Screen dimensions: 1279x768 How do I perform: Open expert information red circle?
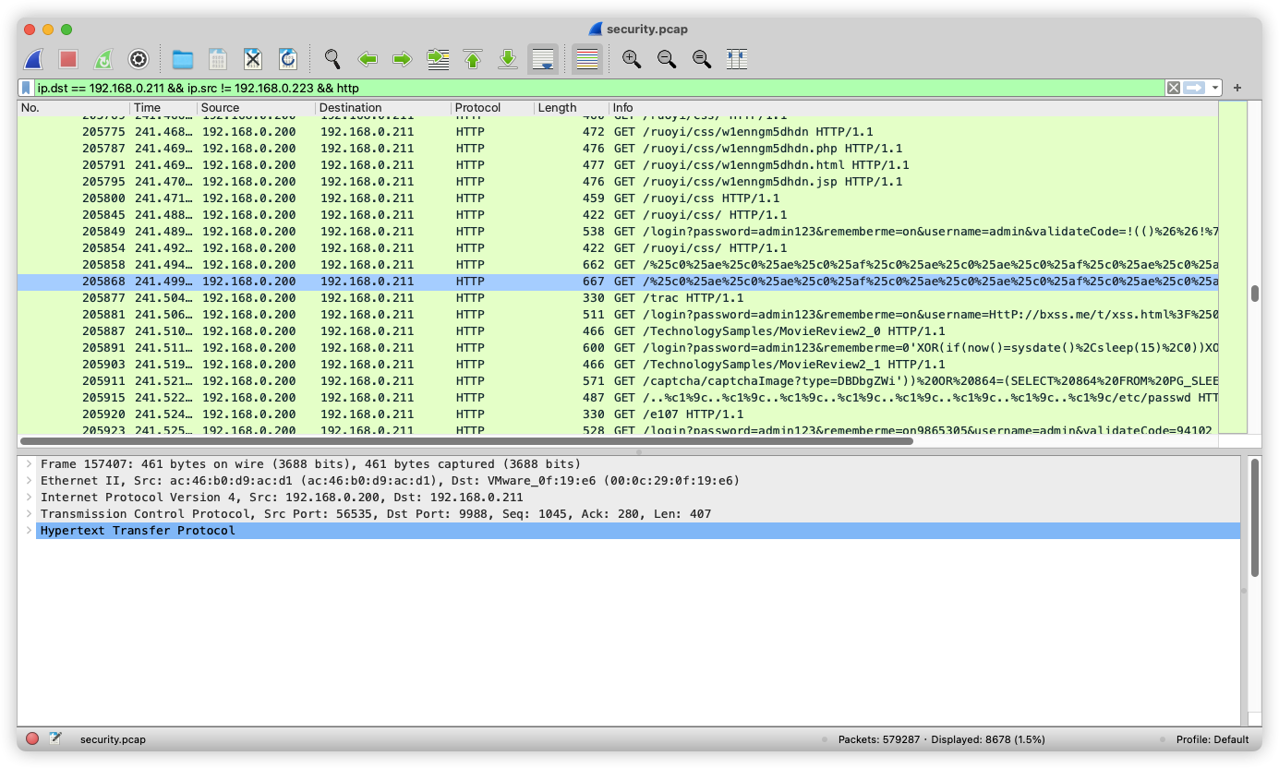[32, 738]
